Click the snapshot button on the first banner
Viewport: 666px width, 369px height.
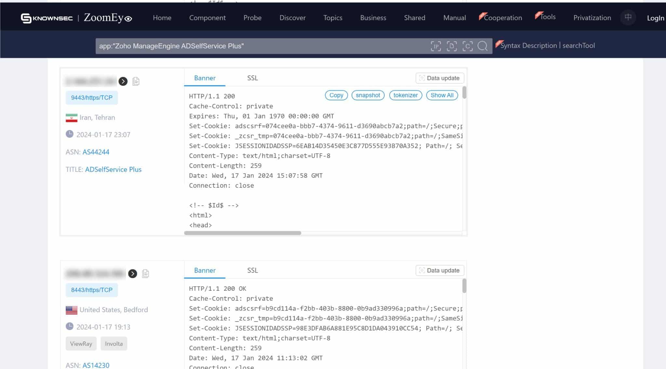point(368,95)
